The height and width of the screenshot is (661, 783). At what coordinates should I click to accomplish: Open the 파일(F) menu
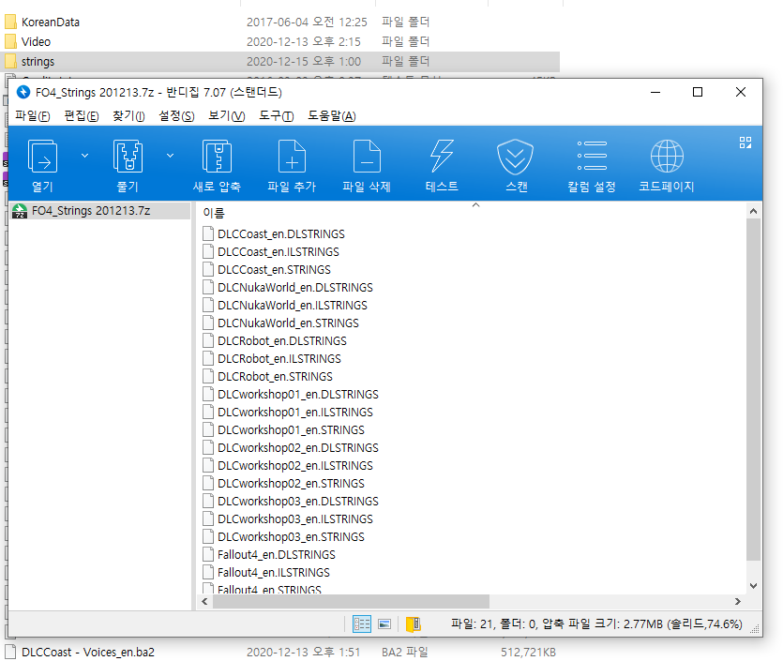point(33,116)
